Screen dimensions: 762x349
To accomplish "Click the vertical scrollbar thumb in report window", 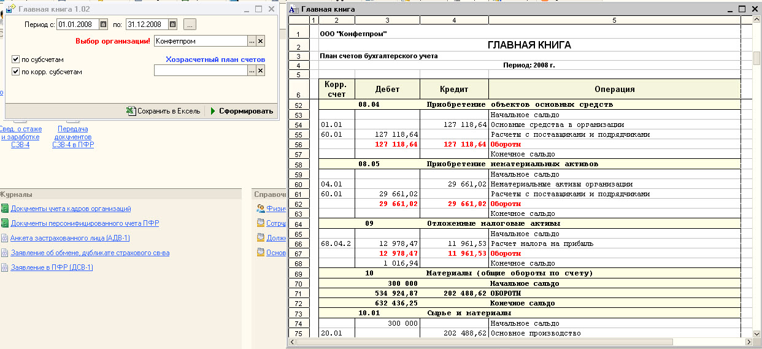I will click(757, 58).
